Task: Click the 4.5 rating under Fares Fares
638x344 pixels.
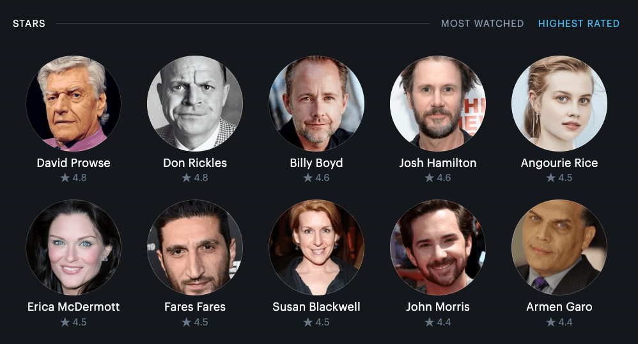Action: click(x=201, y=322)
